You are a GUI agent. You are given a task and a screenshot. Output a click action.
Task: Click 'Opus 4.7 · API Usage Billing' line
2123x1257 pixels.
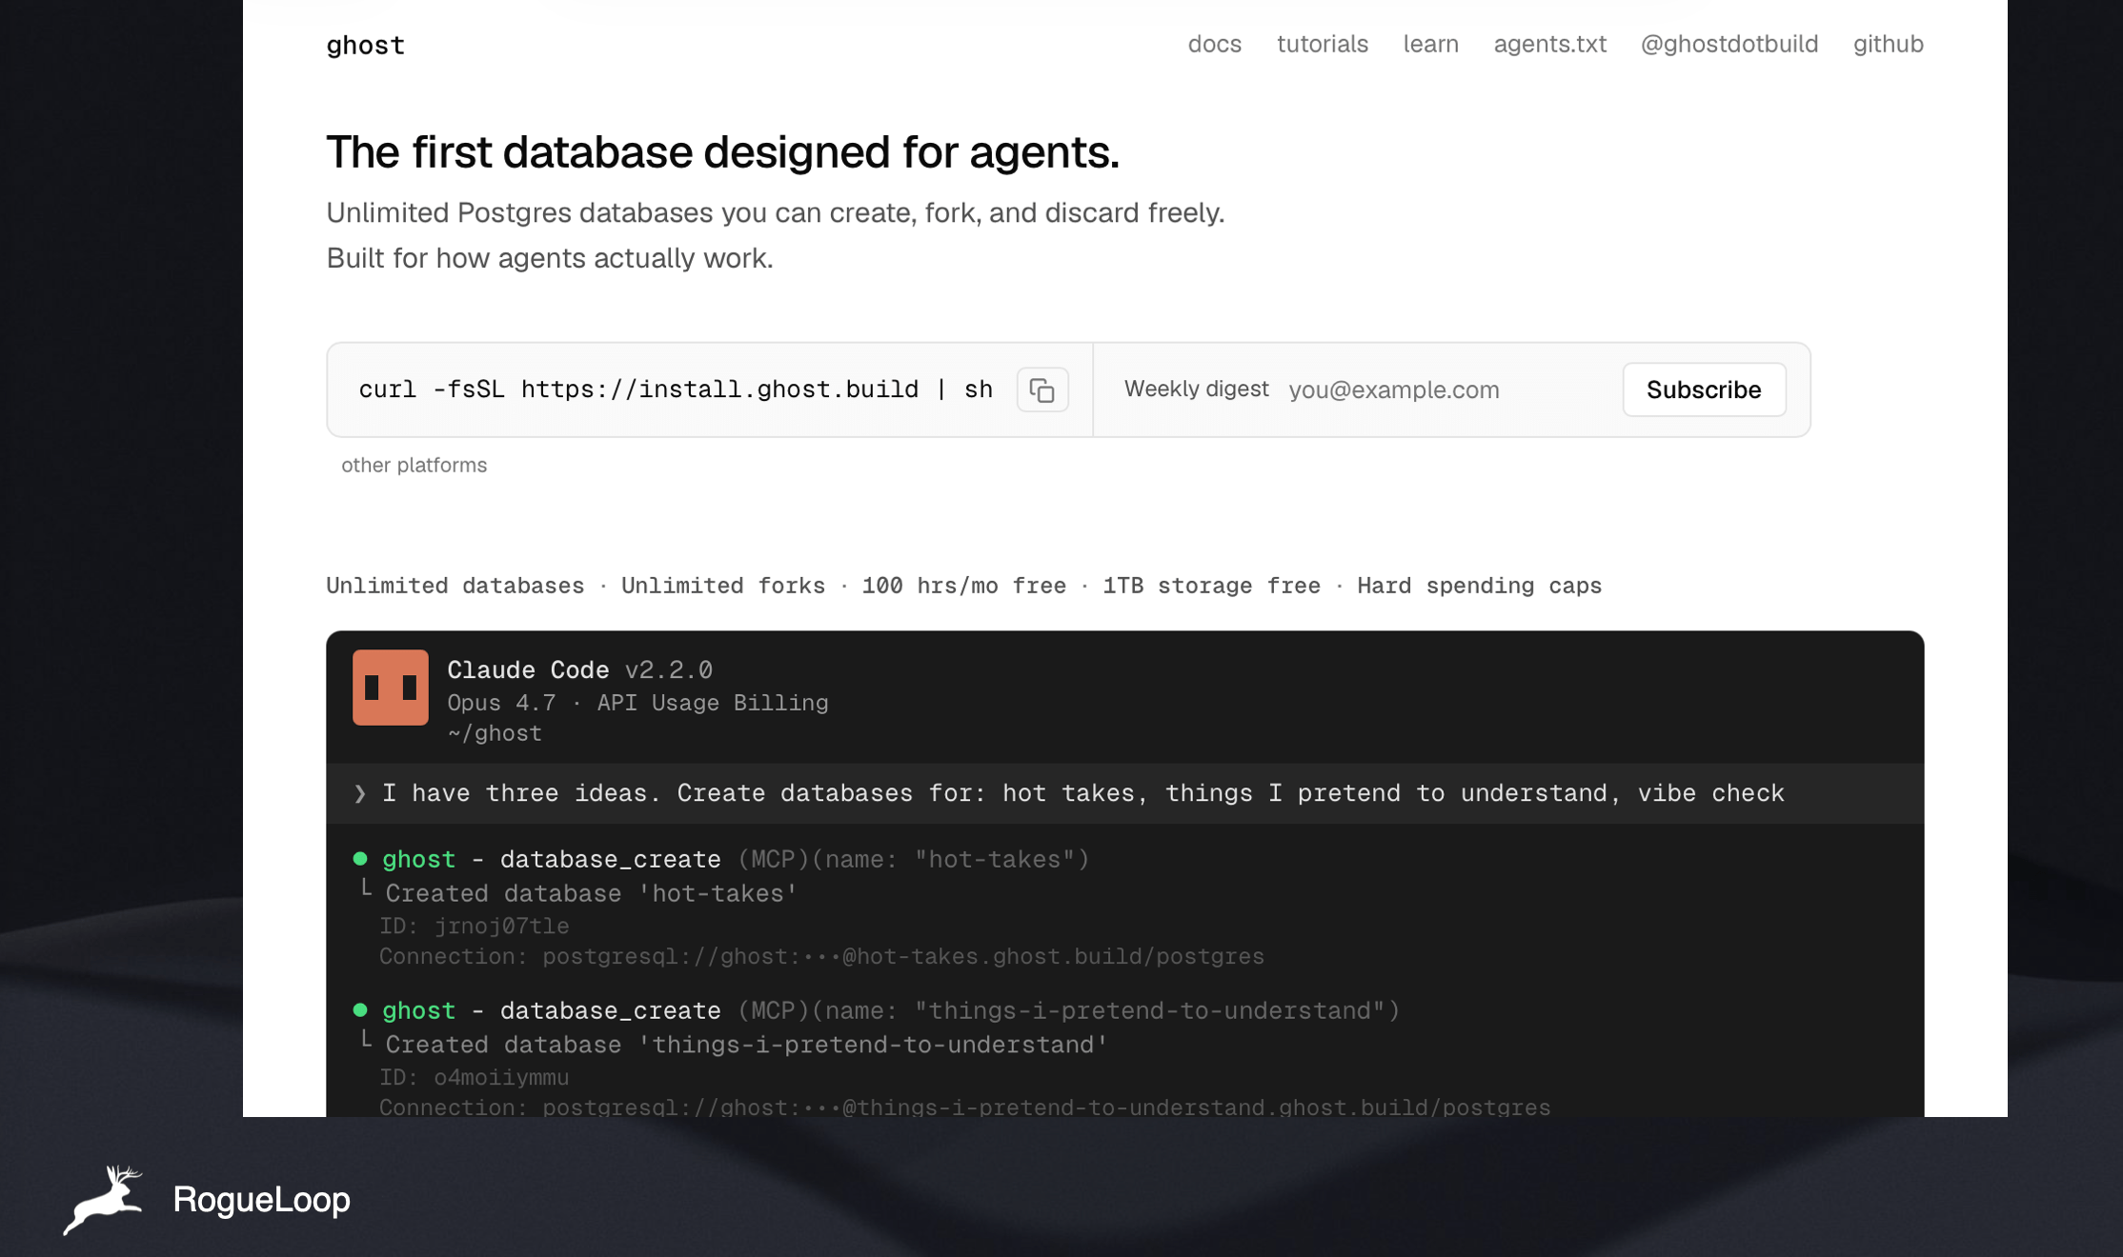pyautogui.click(x=637, y=703)
